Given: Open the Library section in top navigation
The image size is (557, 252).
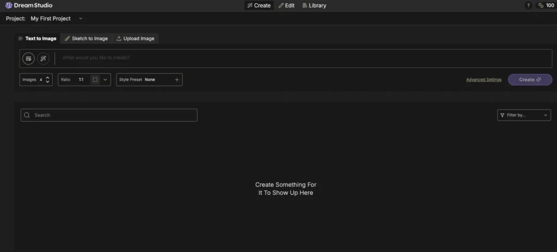Looking at the screenshot, I should (x=314, y=5).
